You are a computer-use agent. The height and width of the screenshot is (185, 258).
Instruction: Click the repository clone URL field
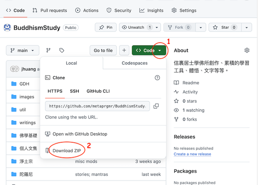pyautogui.click(x=98, y=106)
